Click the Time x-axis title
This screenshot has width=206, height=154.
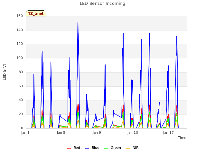point(182,138)
